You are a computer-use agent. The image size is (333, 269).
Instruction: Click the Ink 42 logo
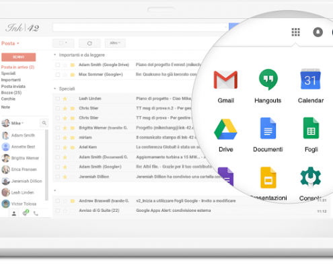(22, 28)
